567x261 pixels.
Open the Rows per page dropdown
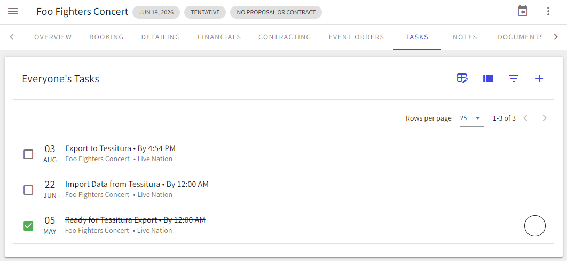point(472,118)
